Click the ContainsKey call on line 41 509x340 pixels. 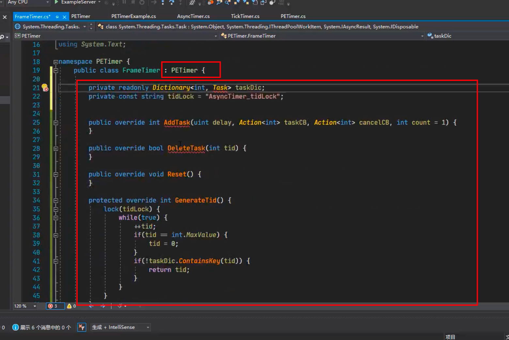pos(199,261)
